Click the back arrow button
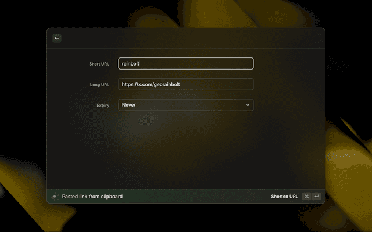 [57, 38]
